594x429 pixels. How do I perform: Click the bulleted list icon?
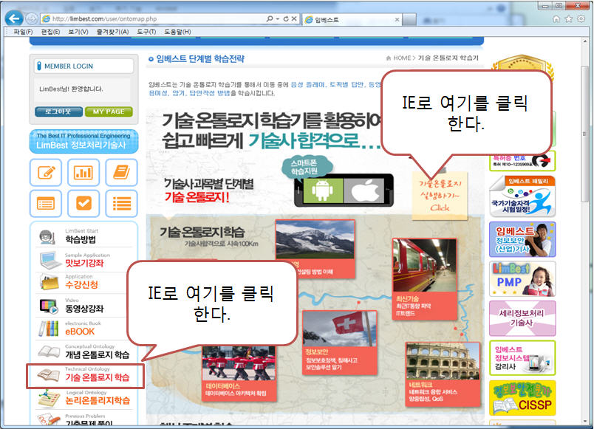click(122, 204)
